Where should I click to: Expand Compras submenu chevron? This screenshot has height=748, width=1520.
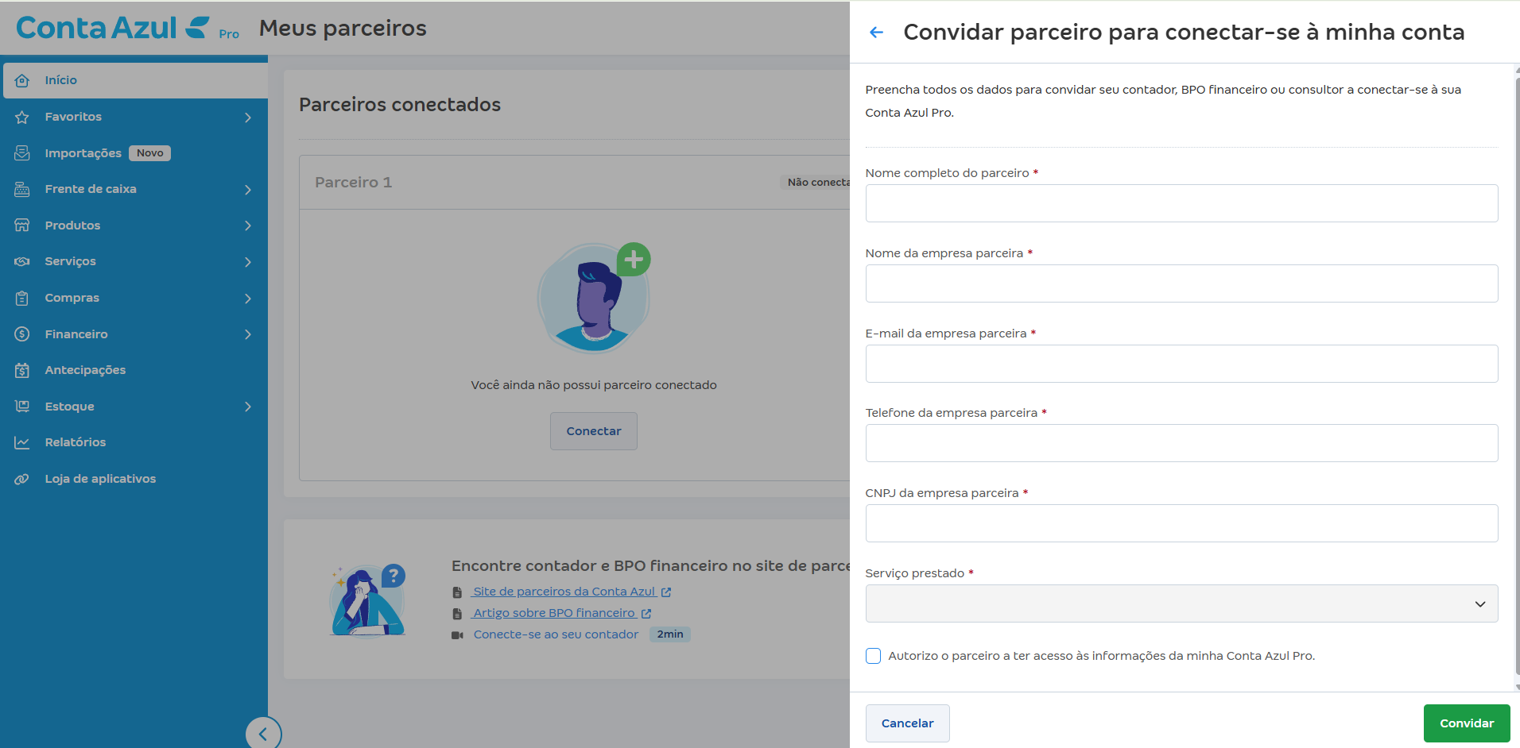[248, 299]
